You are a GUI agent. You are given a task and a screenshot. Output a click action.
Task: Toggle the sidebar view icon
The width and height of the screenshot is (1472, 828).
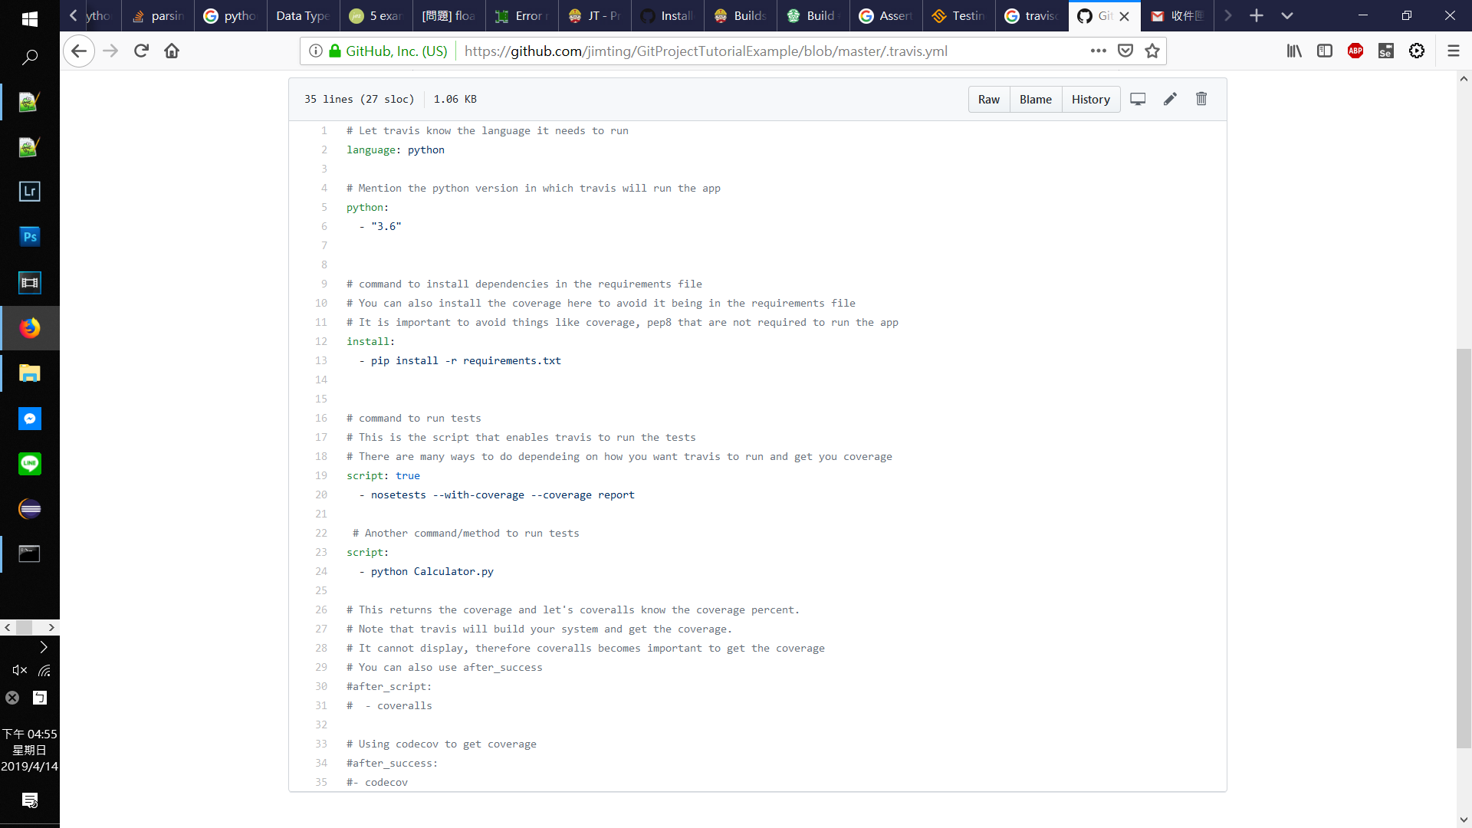(x=1325, y=51)
